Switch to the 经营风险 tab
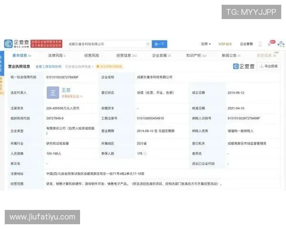This screenshot has height=229, width=286. click(x=92, y=55)
